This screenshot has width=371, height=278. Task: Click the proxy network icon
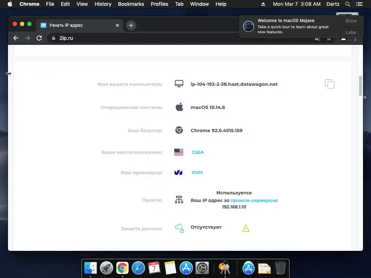click(179, 200)
